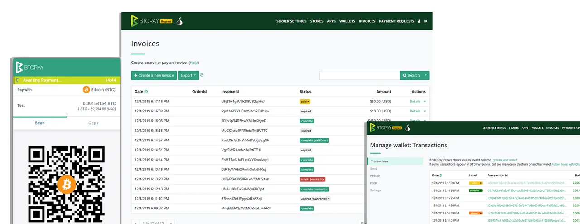Click invoice ID MnqBzBA2pWJMGKnaLJwRR4
This screenshot has width=580, height=224.
click(x=246, y=209)
